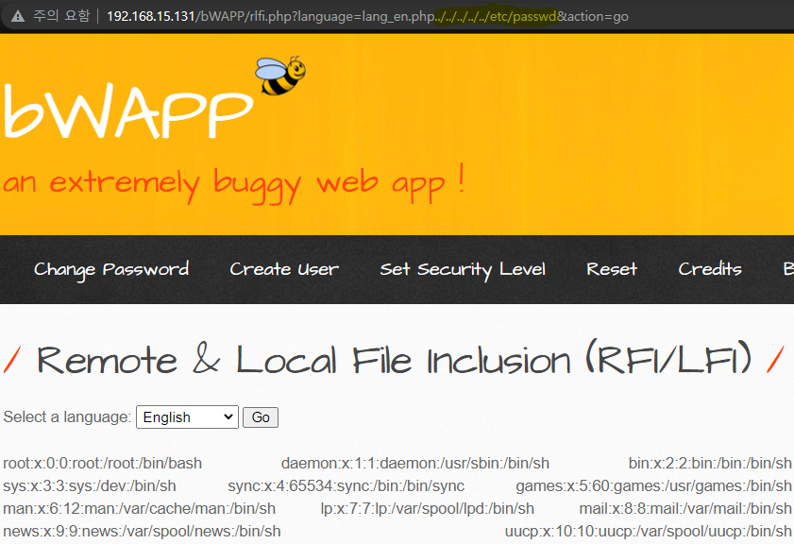Click the 'bin:x:2:2:bin:/bin:/bin/sh' entry
Viewport: 794px width, 544px height.
[x=710, y=463]
